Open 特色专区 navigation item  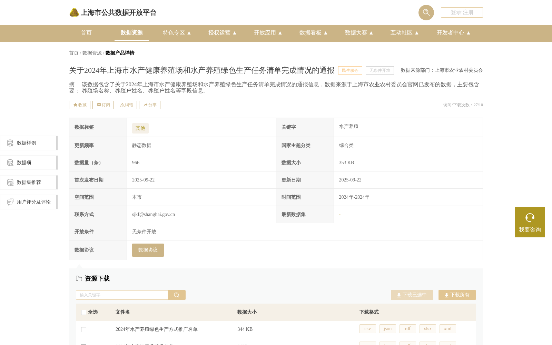[x=174, y=33]
